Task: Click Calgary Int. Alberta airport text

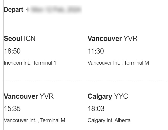Action: pos(109,121)
